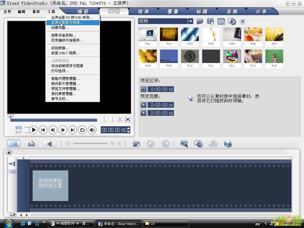The height and width of the screenshot is (228, 304).
Task: Click the export clip icon in library toolbar
Action: 232,21
